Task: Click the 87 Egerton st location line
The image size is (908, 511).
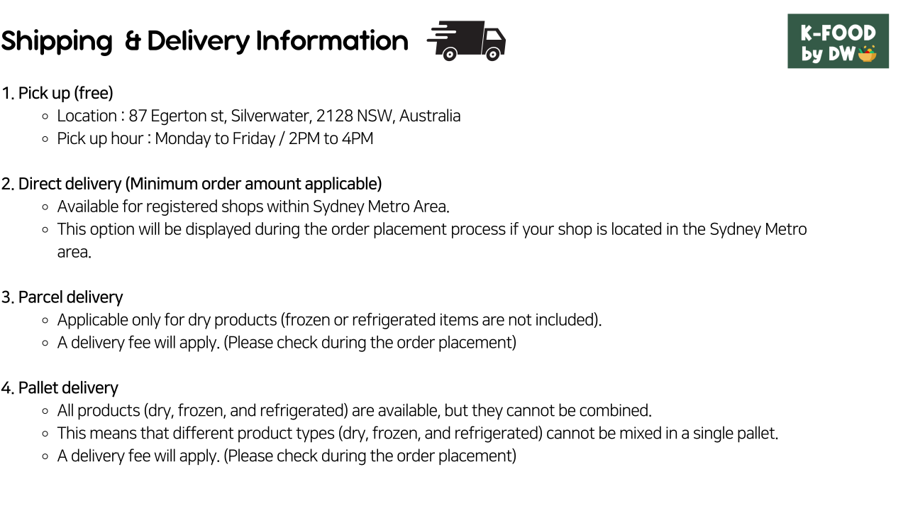Action: (x=259, y=116)
